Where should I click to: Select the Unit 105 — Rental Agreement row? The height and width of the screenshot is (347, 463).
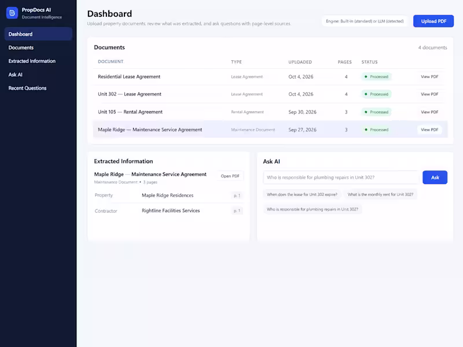[270, 112]
